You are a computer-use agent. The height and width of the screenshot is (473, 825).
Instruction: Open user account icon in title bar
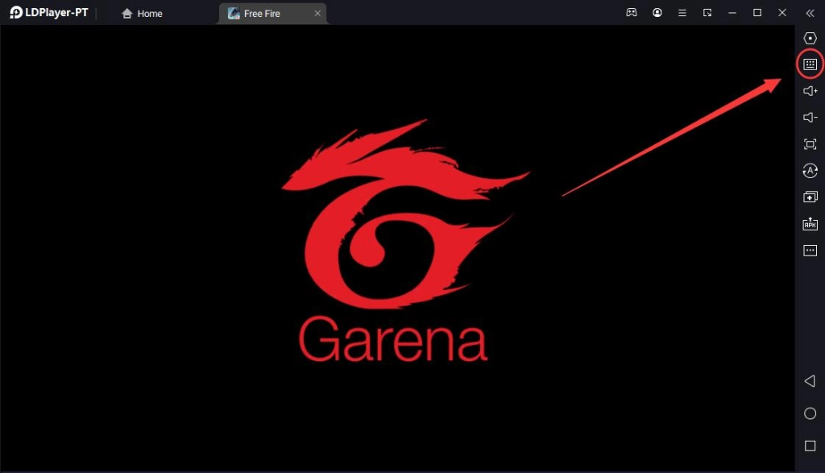[x=657, y=13]
